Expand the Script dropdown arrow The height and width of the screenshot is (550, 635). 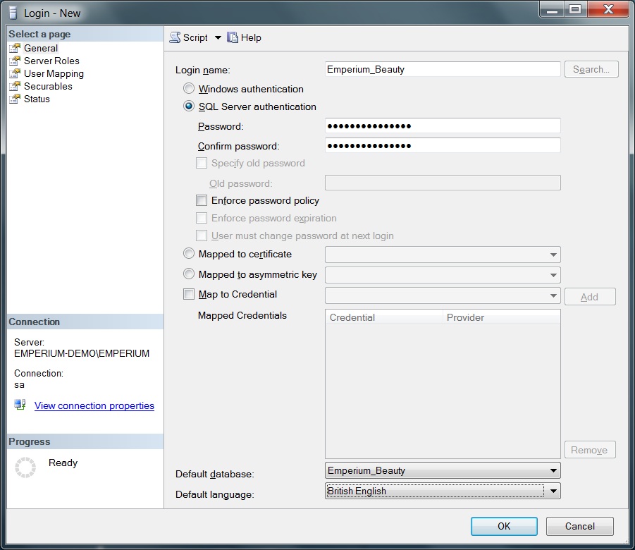coord(218,38)
